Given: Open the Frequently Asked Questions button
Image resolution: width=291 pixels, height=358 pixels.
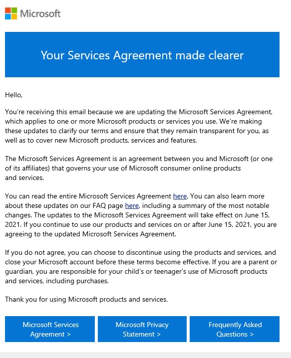Looking at the screenshot, I should (x=235, y=329).
